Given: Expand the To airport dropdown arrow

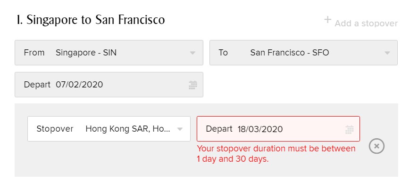Looking at the screenshot, I should tap(387, 53).
